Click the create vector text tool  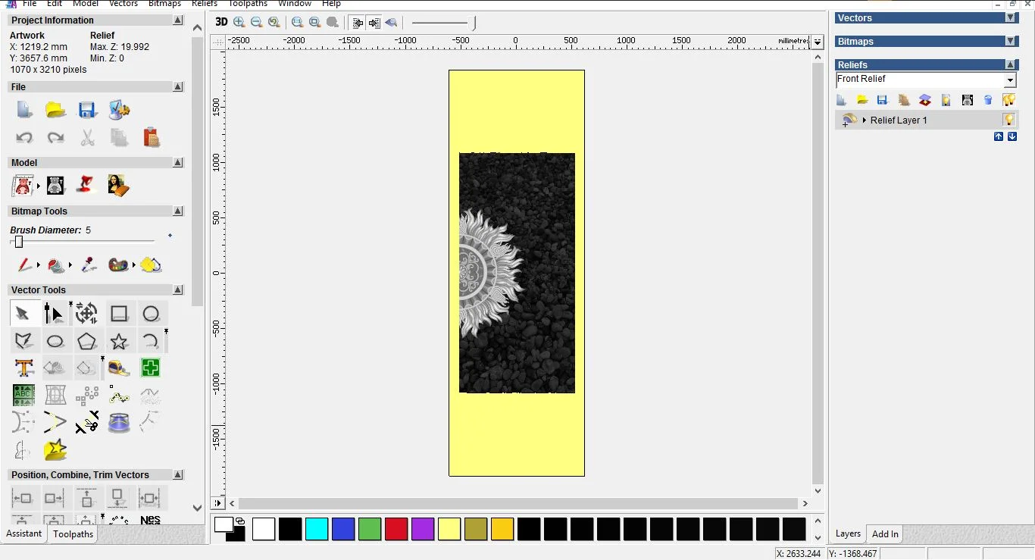(x=24, y=368)
